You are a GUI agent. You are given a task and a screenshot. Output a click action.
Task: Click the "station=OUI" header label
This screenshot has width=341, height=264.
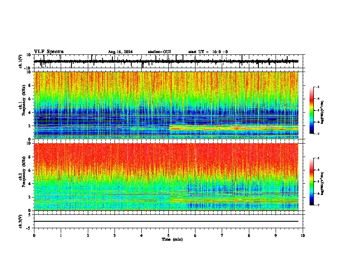(159, 52)
